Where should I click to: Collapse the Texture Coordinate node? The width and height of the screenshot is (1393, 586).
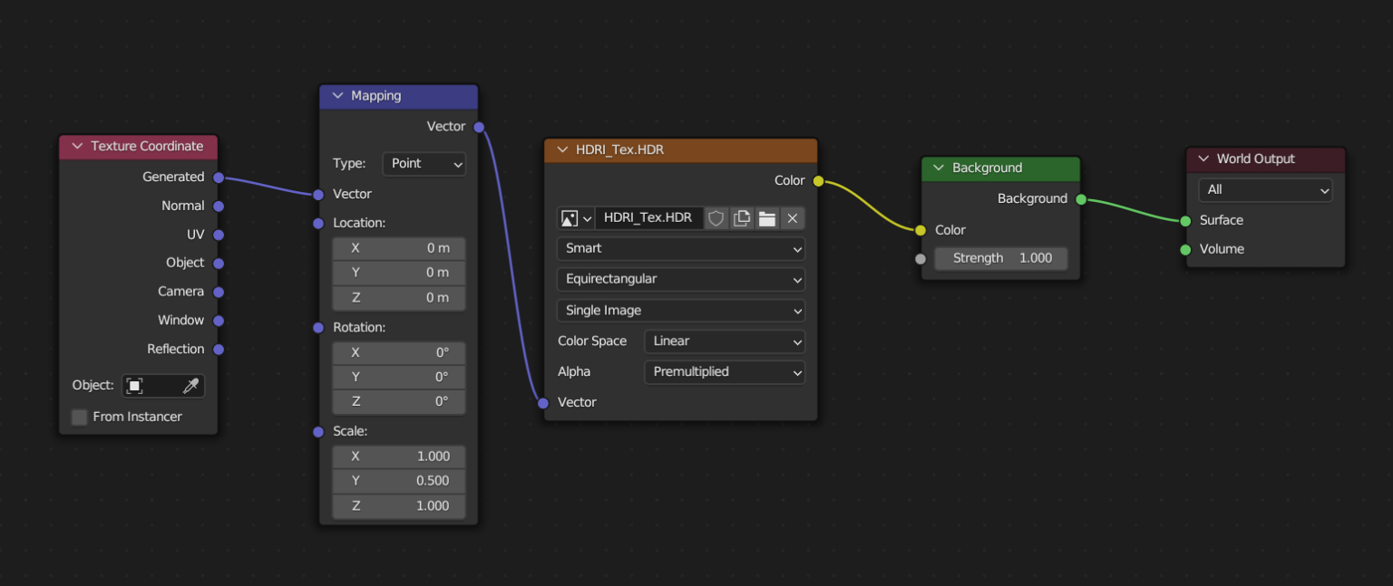(76, 146)
